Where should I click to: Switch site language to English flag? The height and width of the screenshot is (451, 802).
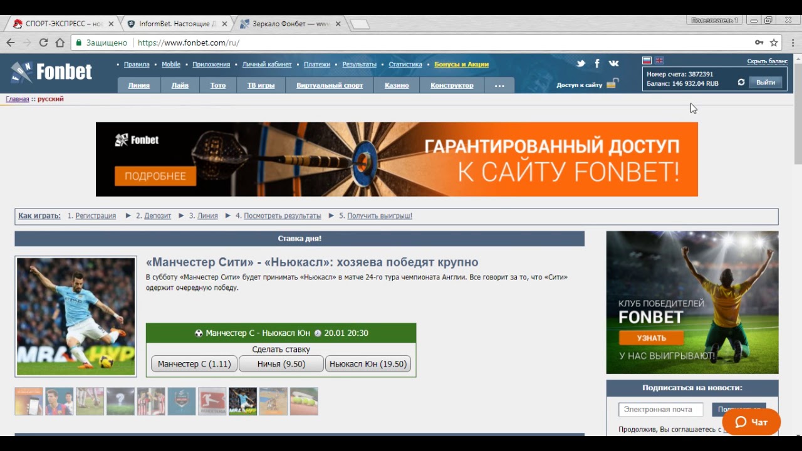[659, 61]
